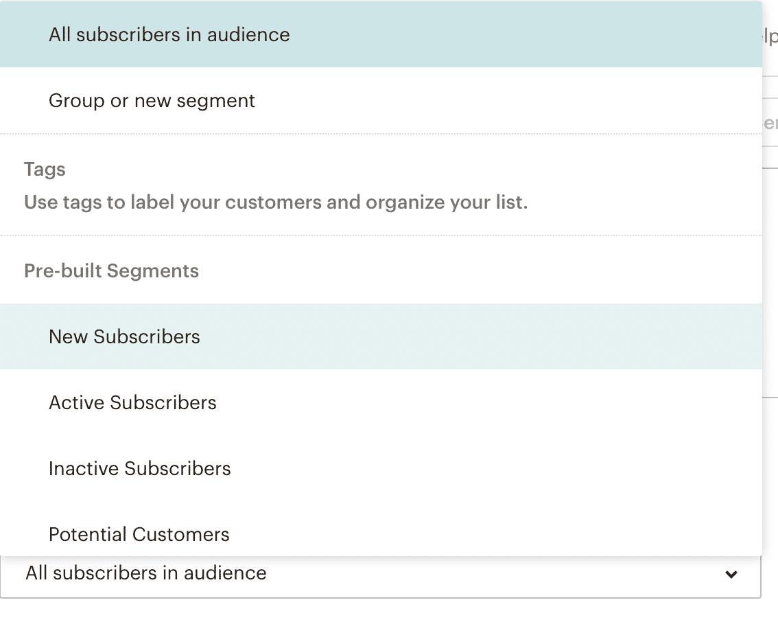The image size is (778, 622).
Task: Click the text inside the bottom audience select field
Action: pyautogui.click(x=146, y=573)
